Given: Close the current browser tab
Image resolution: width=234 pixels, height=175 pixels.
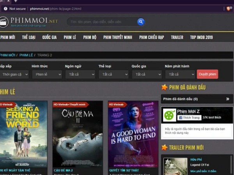Looking at the screenshot, I should tap(9, 1).
